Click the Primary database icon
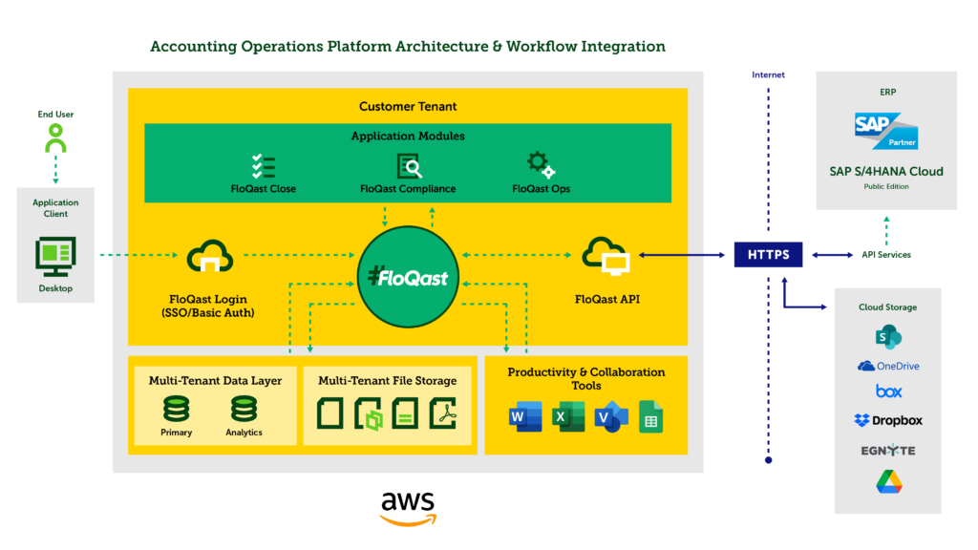 [x=176, y=409]
